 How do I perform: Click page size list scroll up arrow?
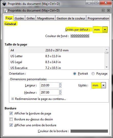(107, 50)
